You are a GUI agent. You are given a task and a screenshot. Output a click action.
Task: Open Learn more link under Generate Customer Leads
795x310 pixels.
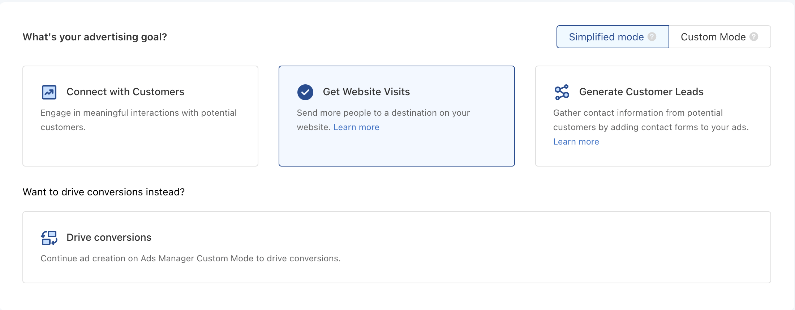point(576,142)
